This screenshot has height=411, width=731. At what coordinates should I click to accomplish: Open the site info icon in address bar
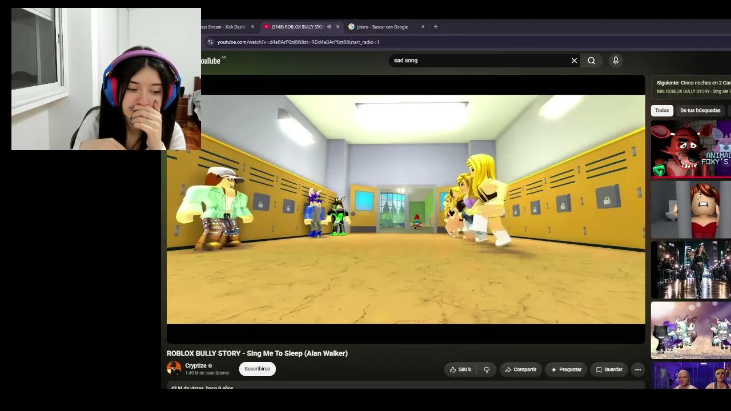[210, 42]
